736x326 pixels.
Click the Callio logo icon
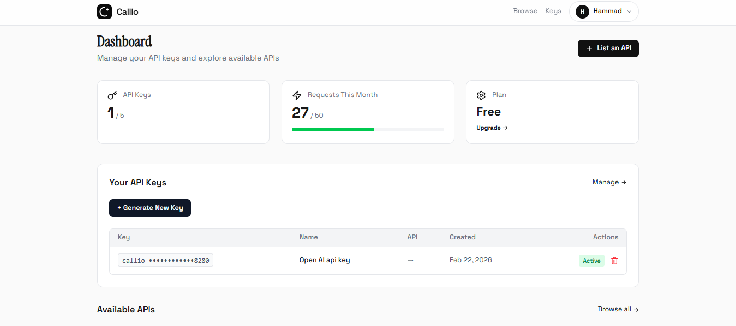click(104, 11)
